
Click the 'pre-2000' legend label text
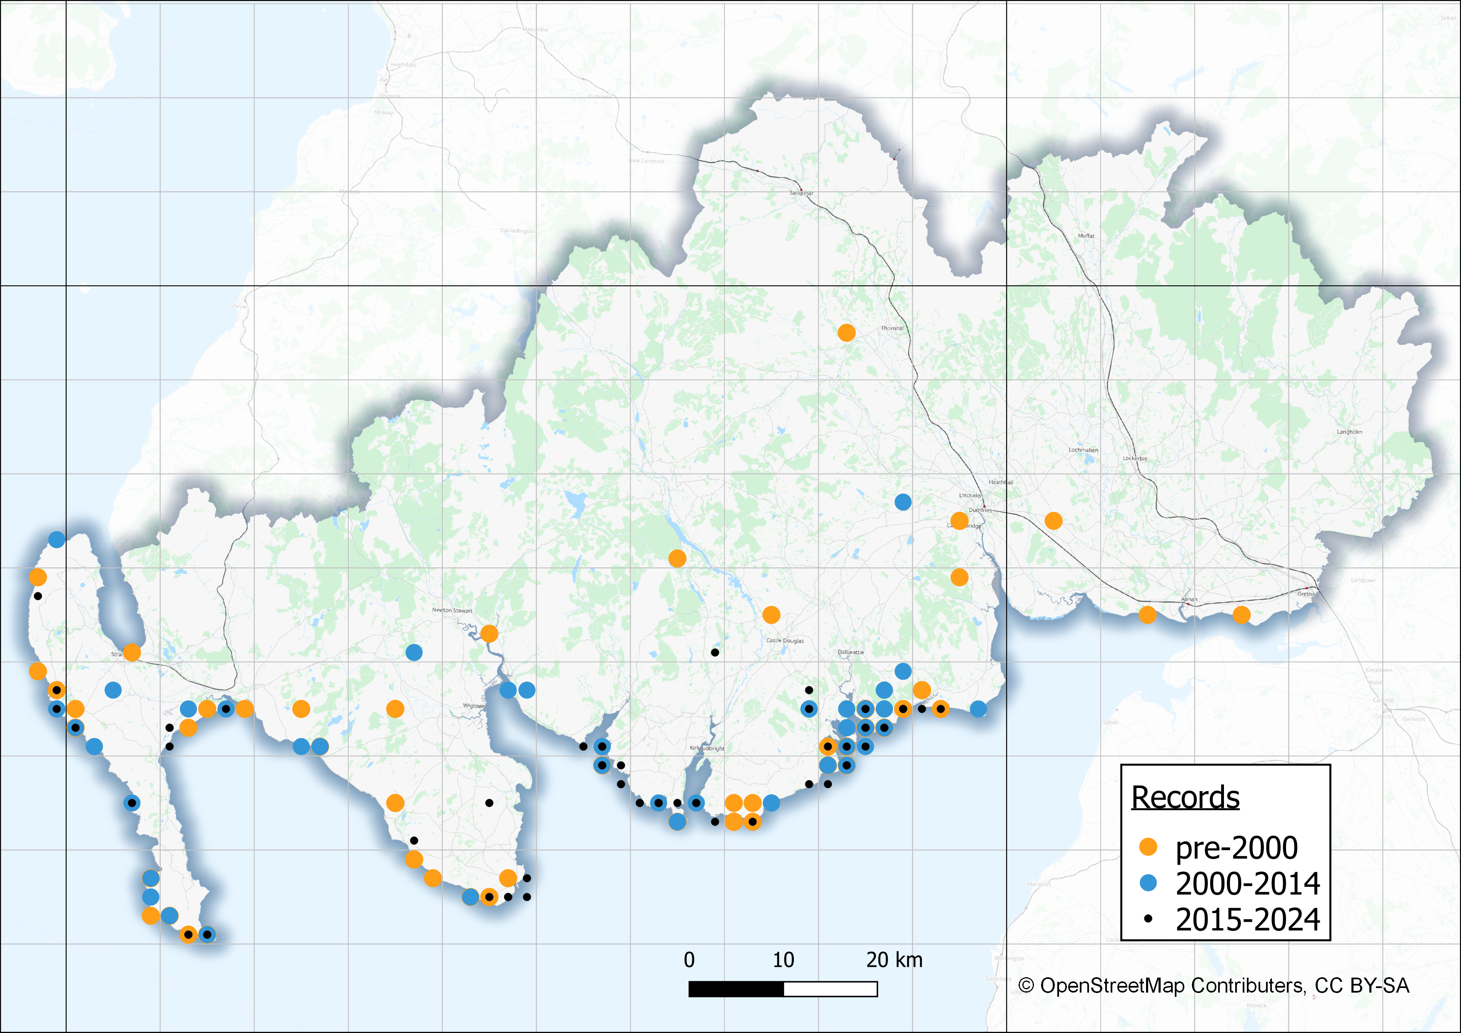coord(1236,847)
